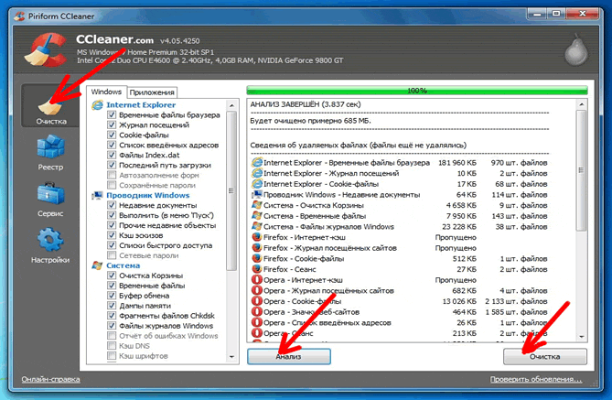Select the Система group heading
612x400 pixels.
coord(123,265)
